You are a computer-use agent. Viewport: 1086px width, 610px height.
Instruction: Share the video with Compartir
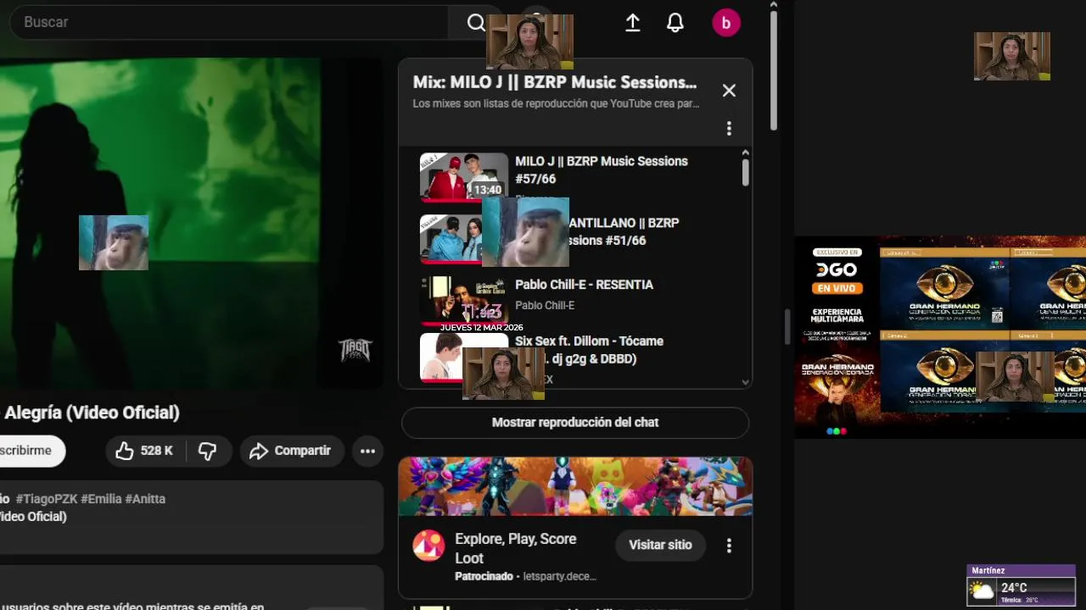tap(291, 452)
